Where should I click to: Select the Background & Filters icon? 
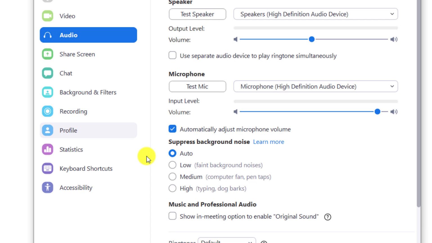[x=47, y=92]
